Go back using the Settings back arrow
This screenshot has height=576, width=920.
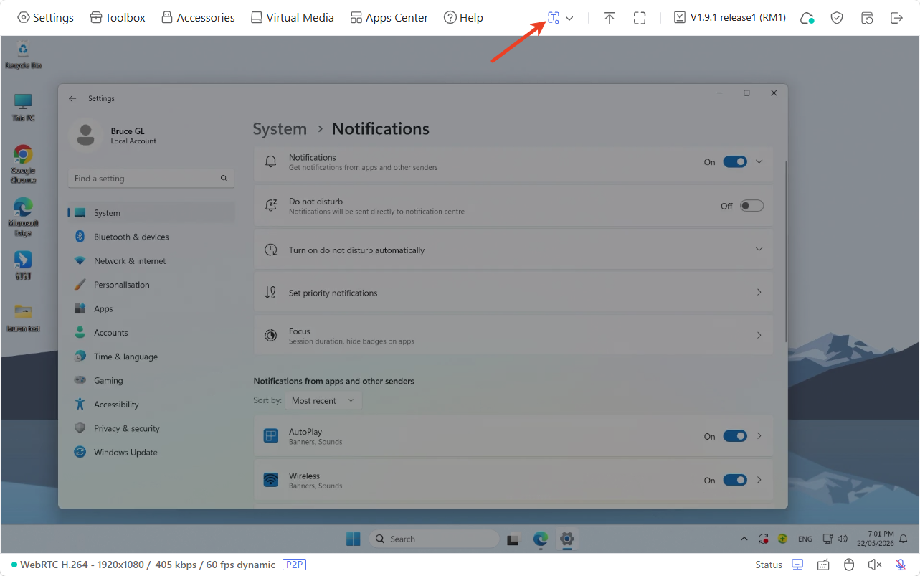(x=72, y=98)
